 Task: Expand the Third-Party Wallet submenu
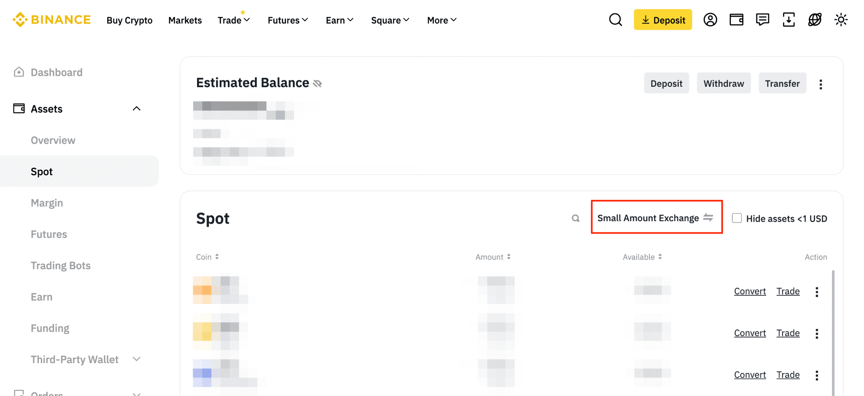136,359
